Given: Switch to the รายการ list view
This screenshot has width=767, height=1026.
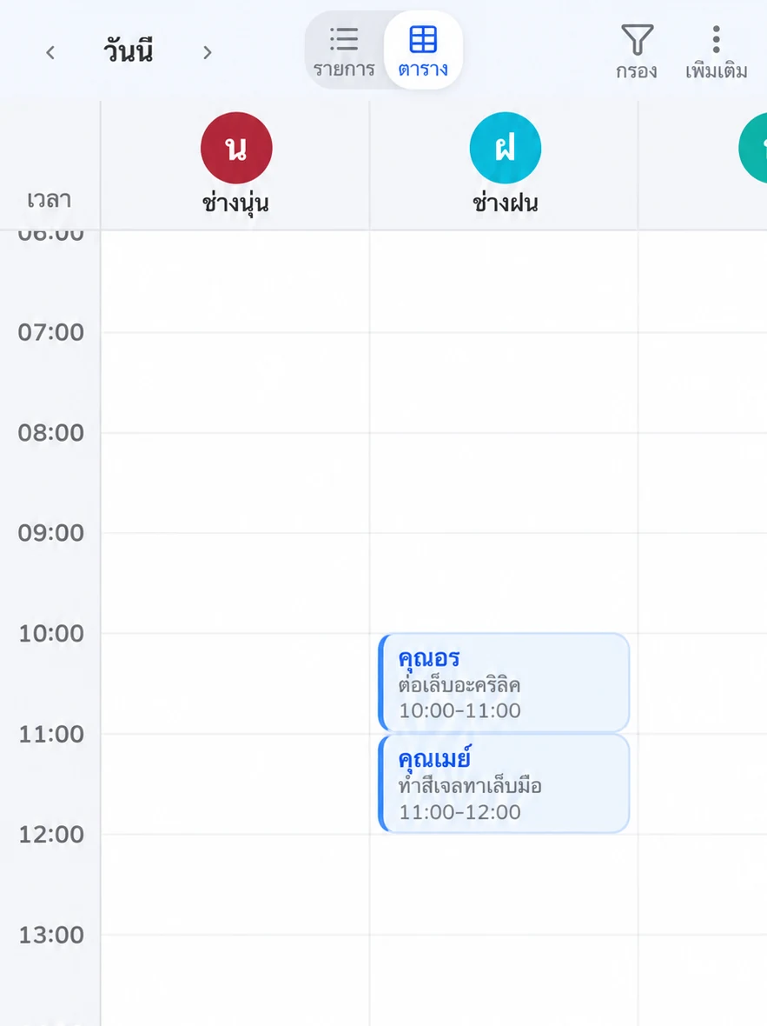Looking at the screenshot, I should (x=344, y=51).
